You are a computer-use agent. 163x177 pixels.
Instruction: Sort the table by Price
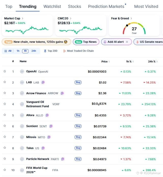tap(105, 62)
